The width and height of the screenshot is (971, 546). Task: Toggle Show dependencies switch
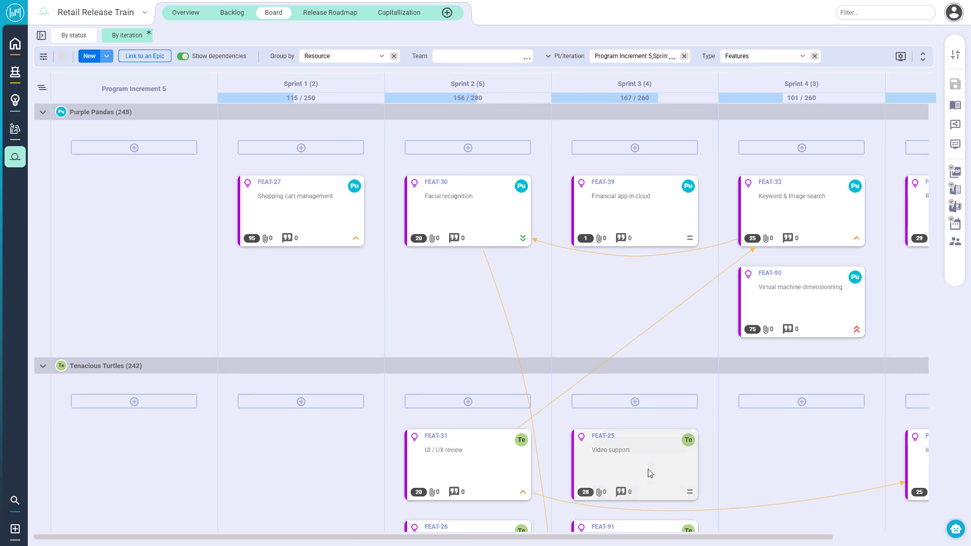coord(183,57)
